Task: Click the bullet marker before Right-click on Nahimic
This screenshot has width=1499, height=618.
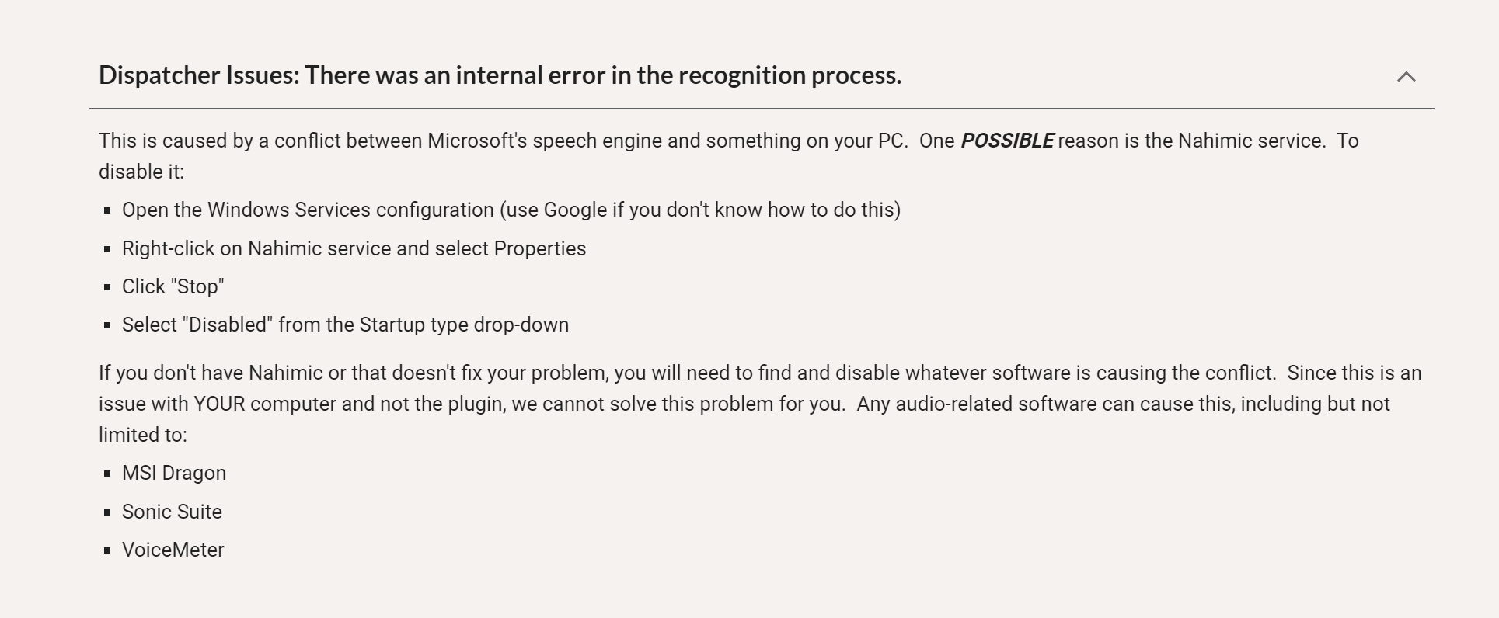Action: (107, 249)
